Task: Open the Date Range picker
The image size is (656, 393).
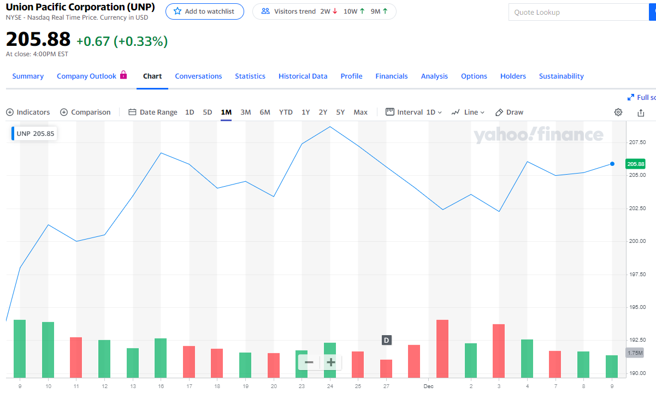Action: (x=153, y=112)
